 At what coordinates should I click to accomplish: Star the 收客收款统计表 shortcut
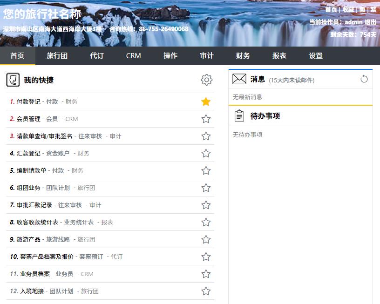[x=206, y=222]
